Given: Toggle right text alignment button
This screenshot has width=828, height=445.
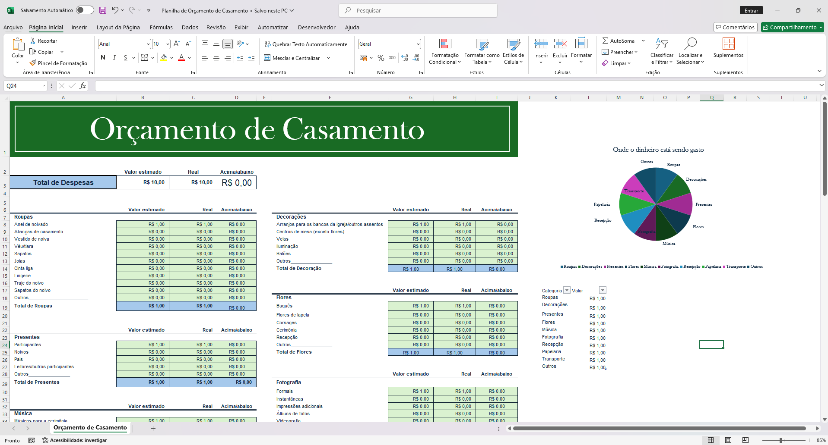Looking at the screenshot, I should (228, 57).
